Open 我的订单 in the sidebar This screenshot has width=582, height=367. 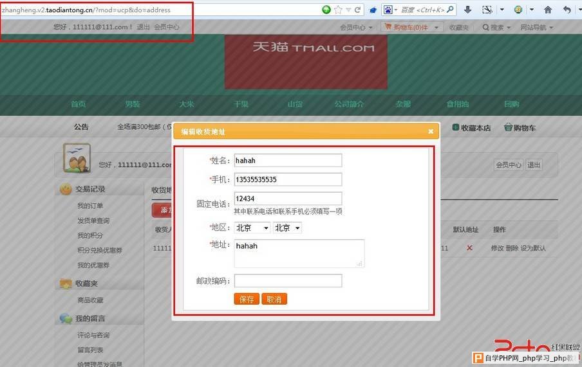(90, 206)
